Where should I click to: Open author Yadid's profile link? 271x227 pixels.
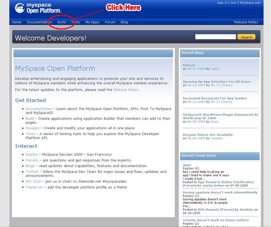pyautogui.click(x=215, y=69)
